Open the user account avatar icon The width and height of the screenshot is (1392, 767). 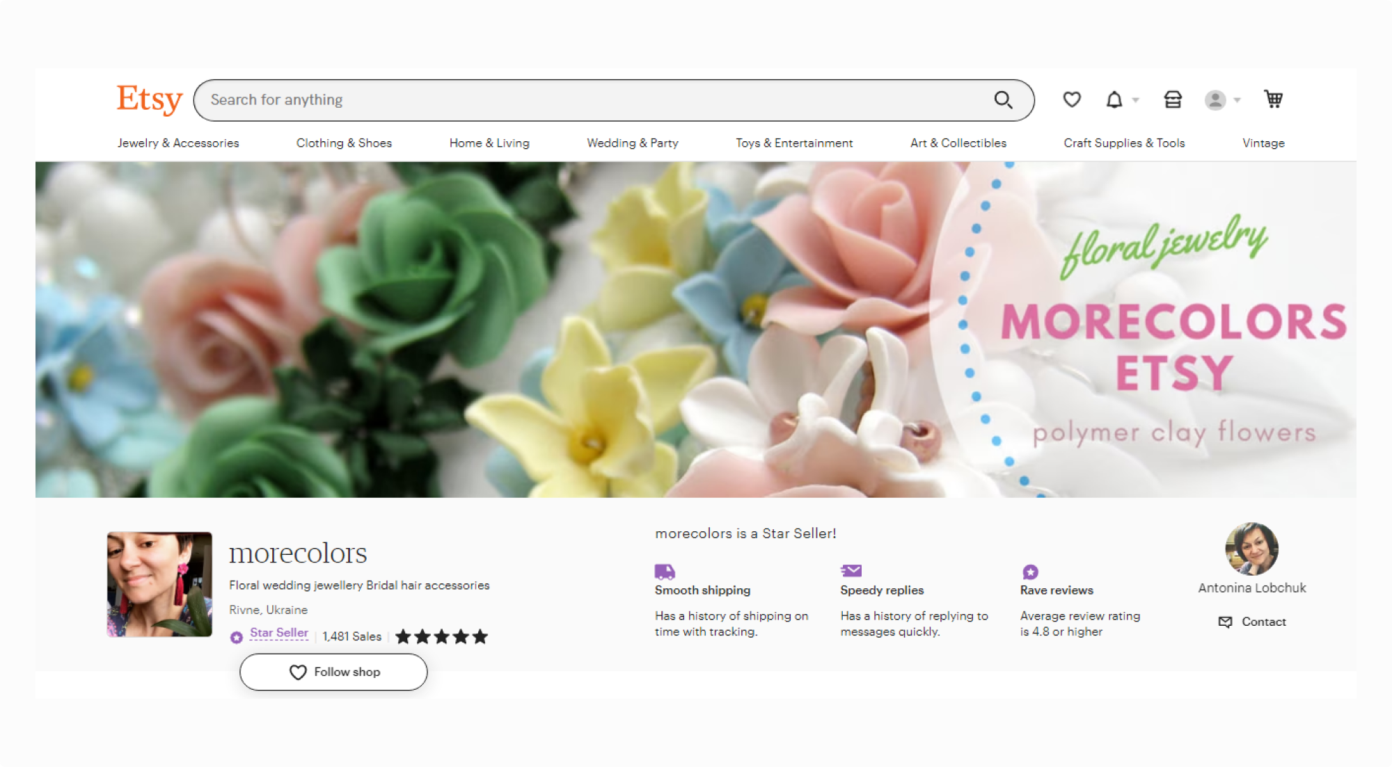point(1215,100)
